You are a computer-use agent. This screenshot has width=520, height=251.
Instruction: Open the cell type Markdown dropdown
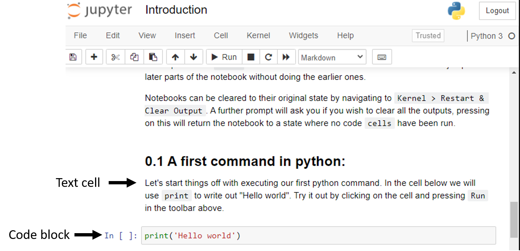[332, 57]
